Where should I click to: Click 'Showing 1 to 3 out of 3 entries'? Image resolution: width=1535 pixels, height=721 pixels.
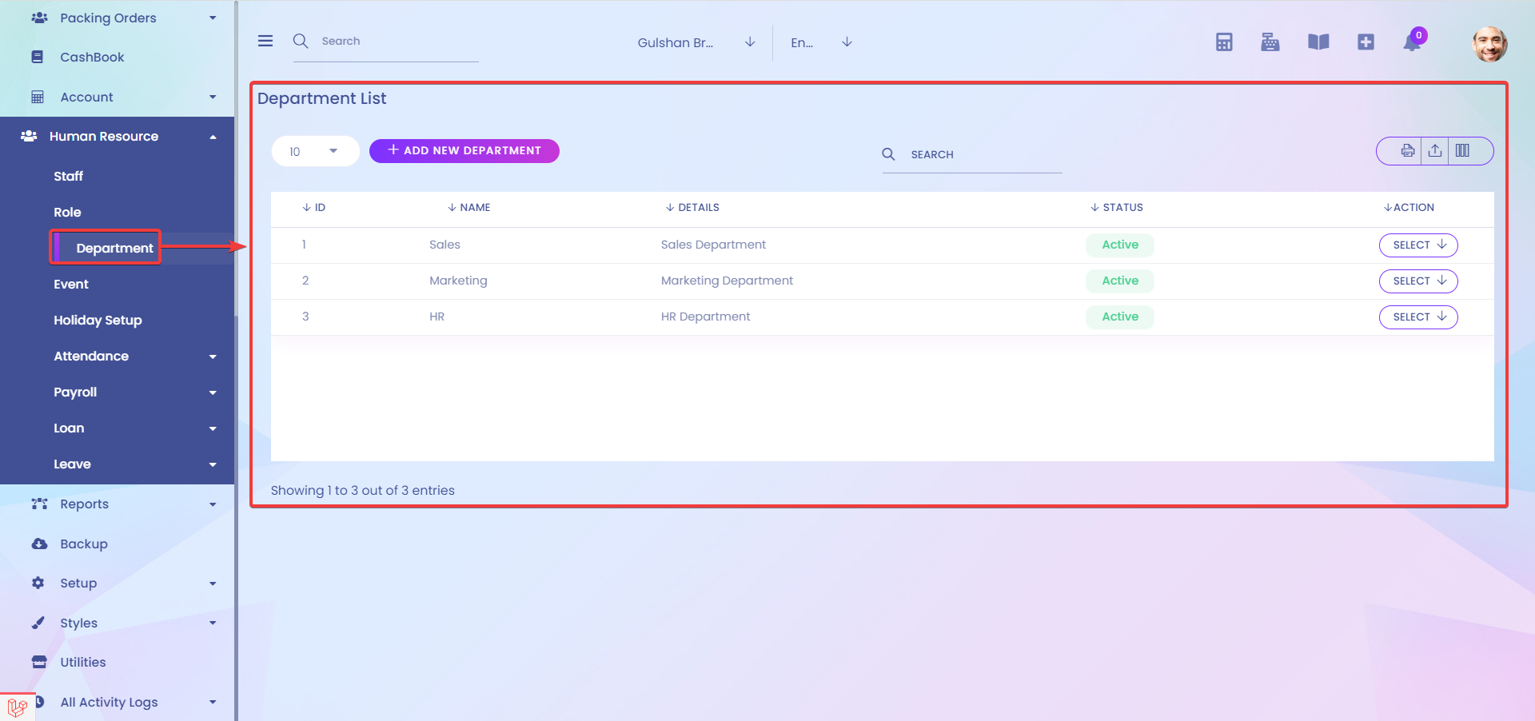click(x=362, y=490)
